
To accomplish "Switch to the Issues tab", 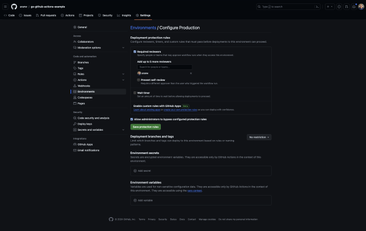I will (x=25, y=16).
